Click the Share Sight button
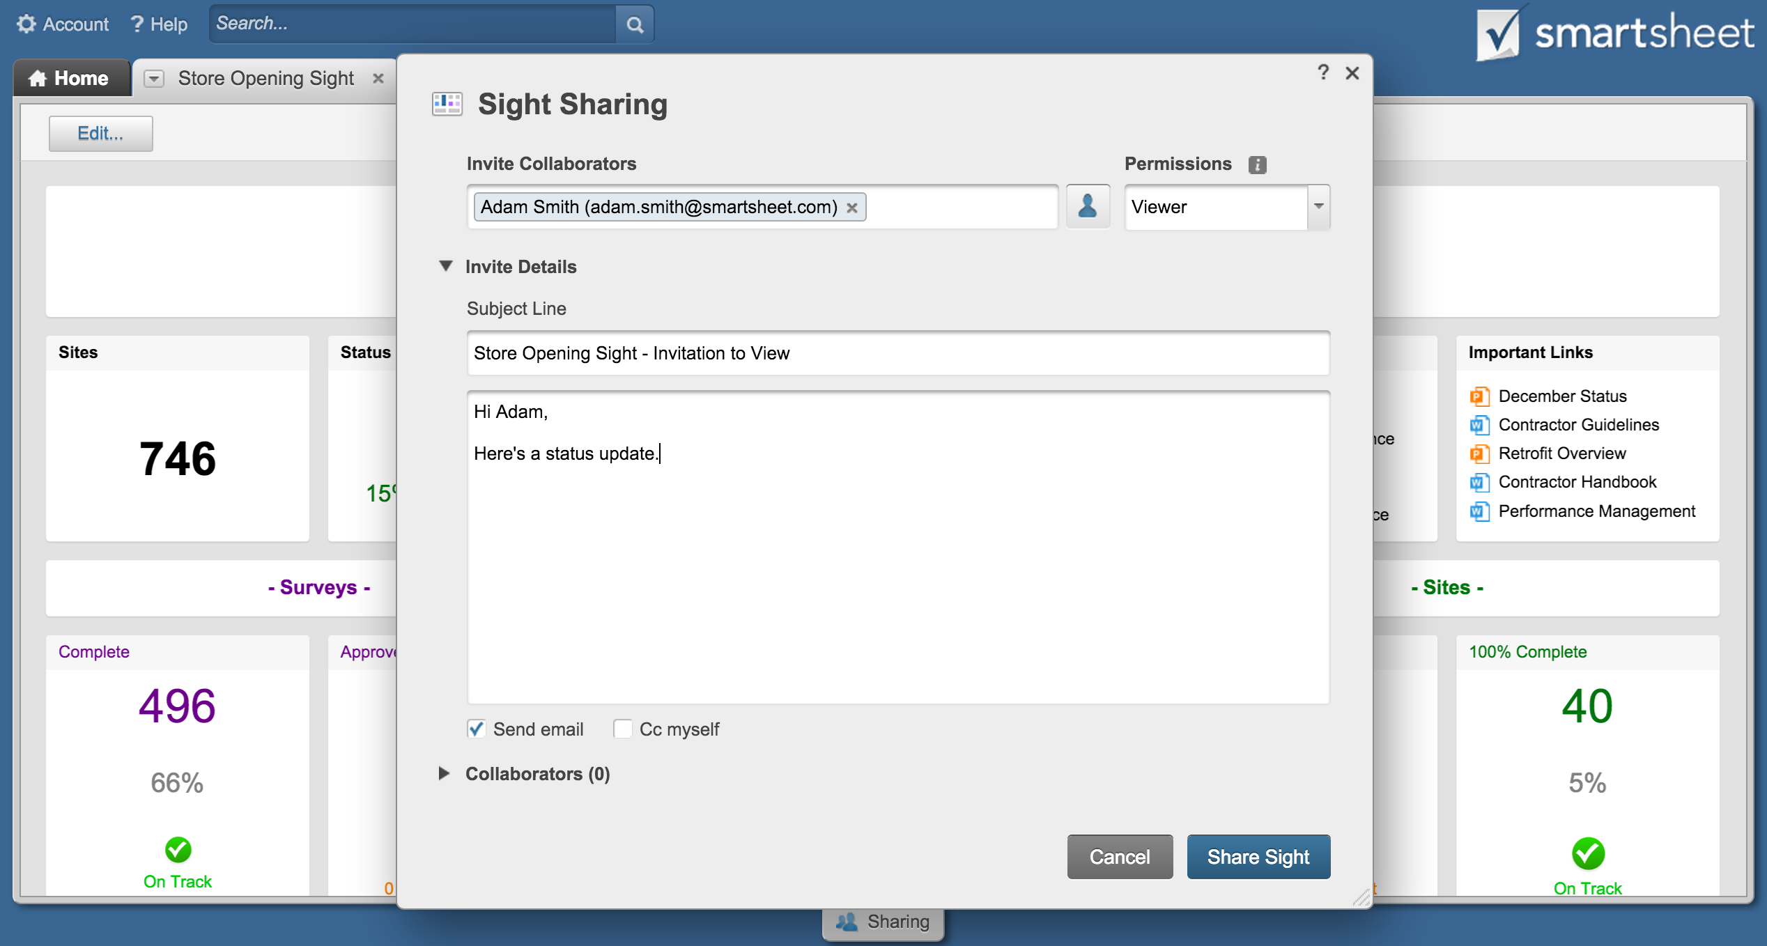Viewport: 1767px width, 946px height. pyautogui.click(x=1258, y=857)
